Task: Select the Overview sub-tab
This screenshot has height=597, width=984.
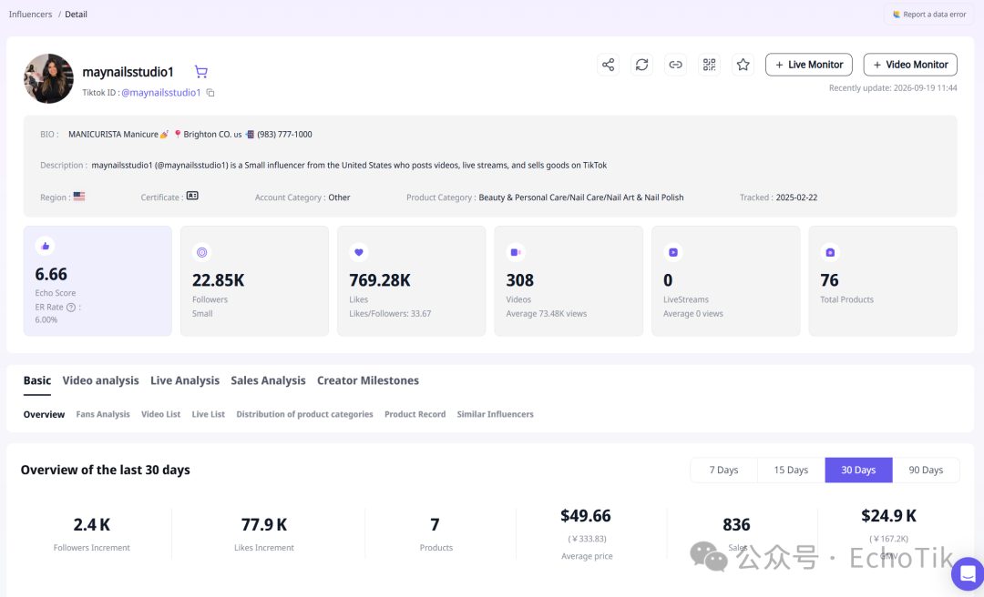Action: pos(44,414)
